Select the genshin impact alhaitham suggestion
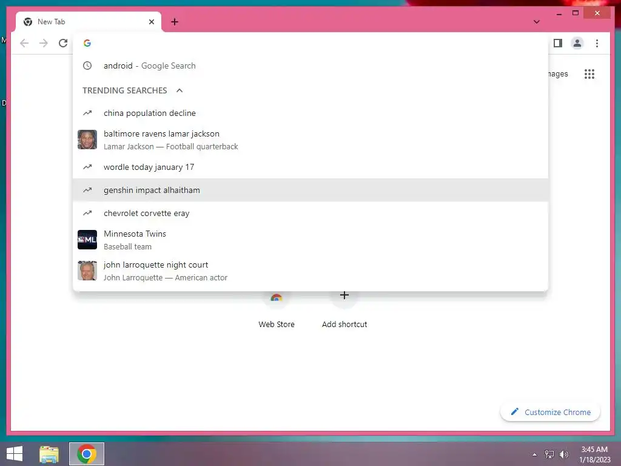 (310, 190)
